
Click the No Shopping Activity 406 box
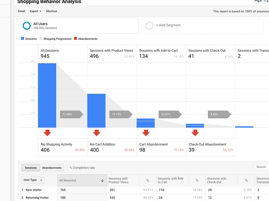(63, 147)
